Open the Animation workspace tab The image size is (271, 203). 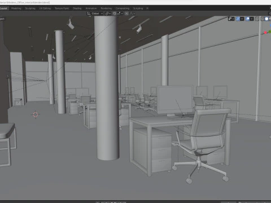pyautogui.click(x=91, y=8)
